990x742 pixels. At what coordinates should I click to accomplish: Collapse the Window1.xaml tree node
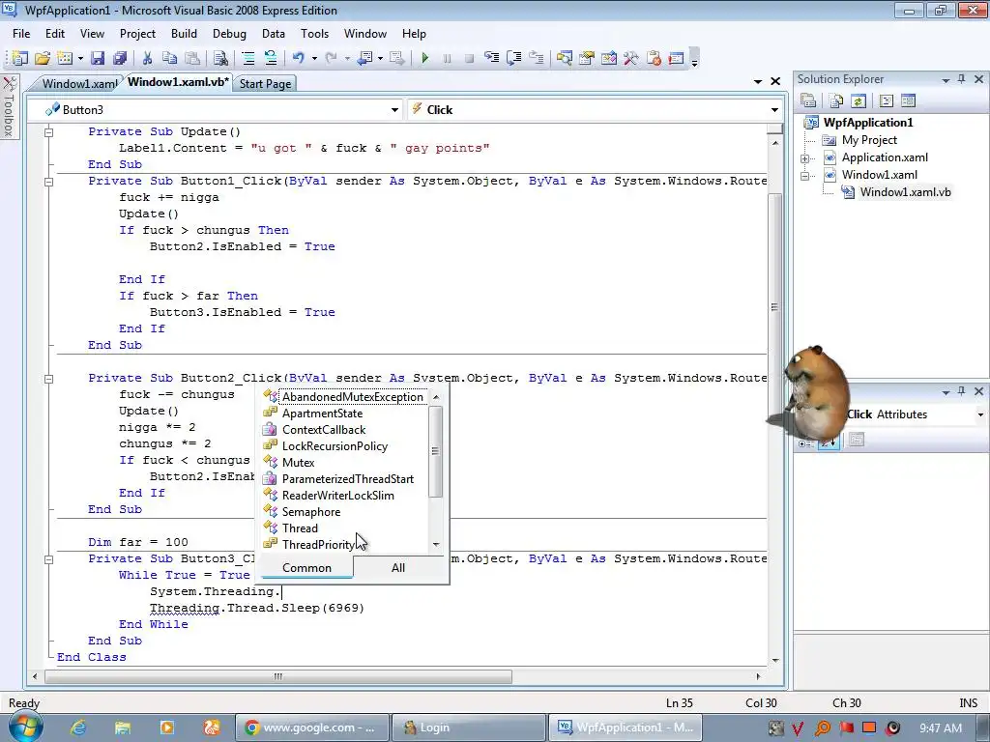click(805, 176)
